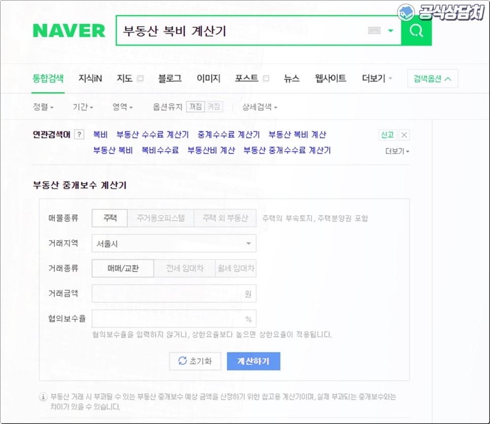Click related search 부동산 중개수수료 계산기

(x=287, y=150)
